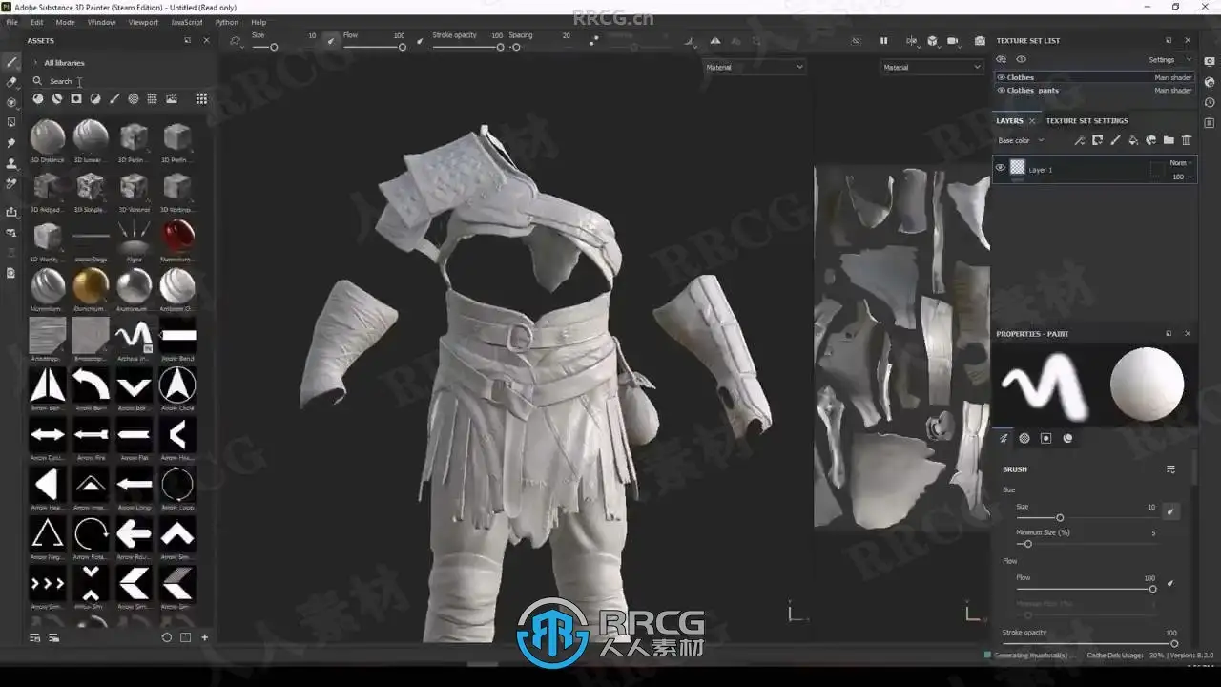Hide the Clothes texture set
This screenshot has height=687, width=1221.
(1001, 77)
